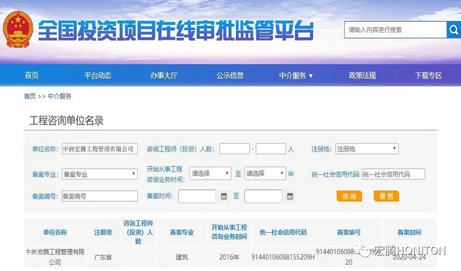461x271 pixels.
Task: Click the top search text box
Action: 395,30
